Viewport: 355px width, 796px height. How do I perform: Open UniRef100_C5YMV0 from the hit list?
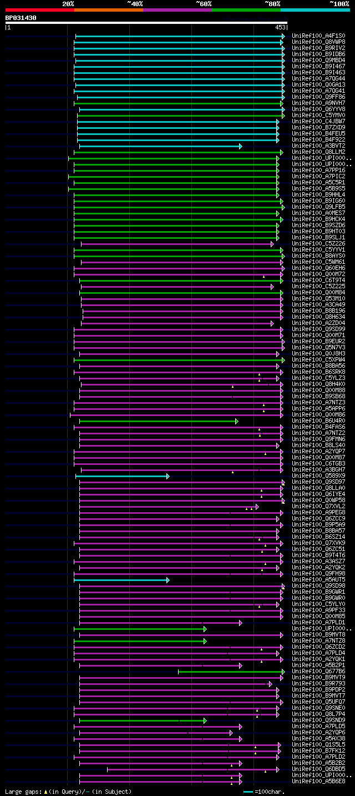pos(318,115)
